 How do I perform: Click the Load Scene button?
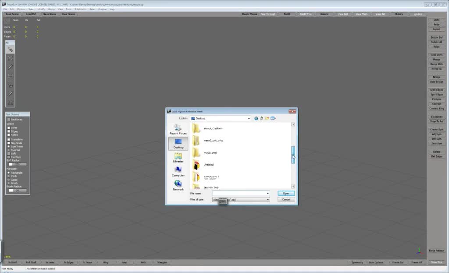pos(12,14)
